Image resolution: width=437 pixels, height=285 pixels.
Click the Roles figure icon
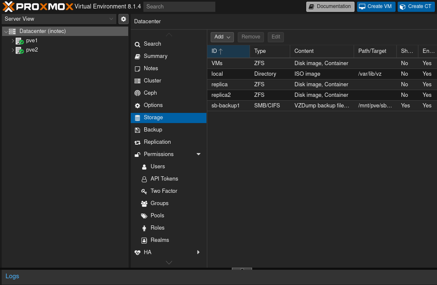tap(144, 228)
